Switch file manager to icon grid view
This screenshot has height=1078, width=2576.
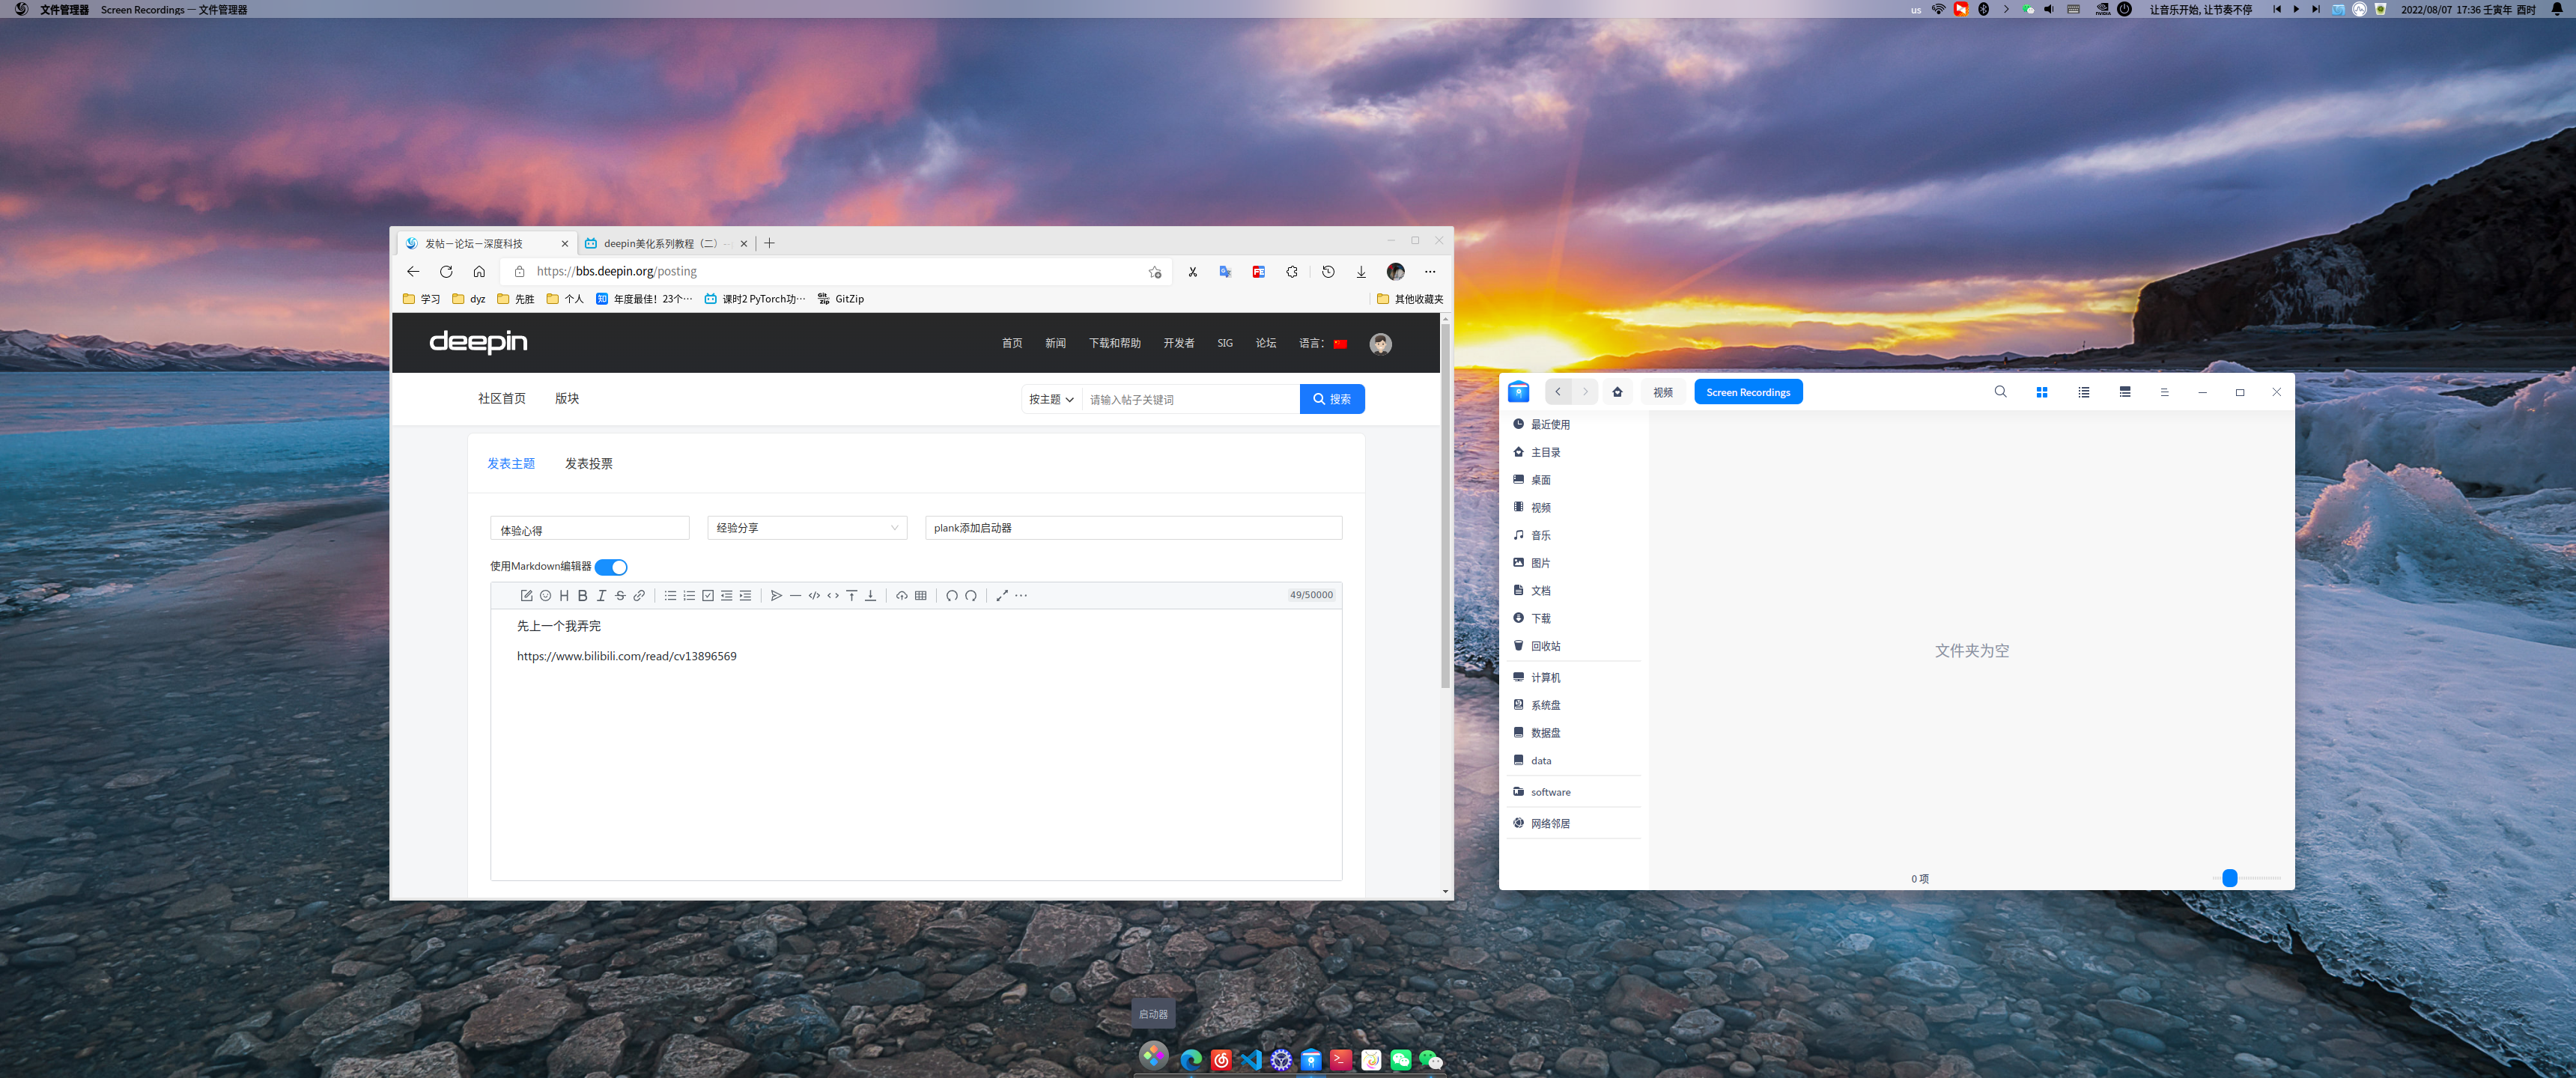point(2041,393)
